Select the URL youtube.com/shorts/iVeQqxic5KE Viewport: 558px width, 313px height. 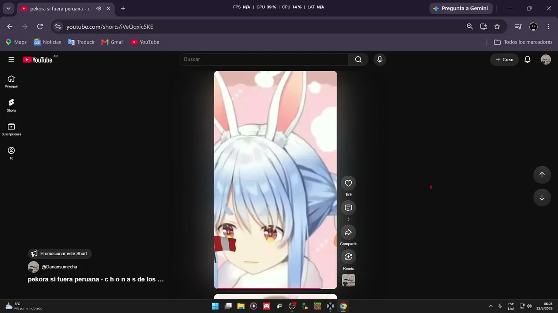pyautogui.click(x=110, y=27)
